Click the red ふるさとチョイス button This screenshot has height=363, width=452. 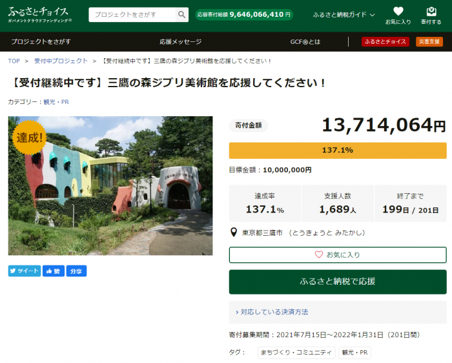[385, 42]
